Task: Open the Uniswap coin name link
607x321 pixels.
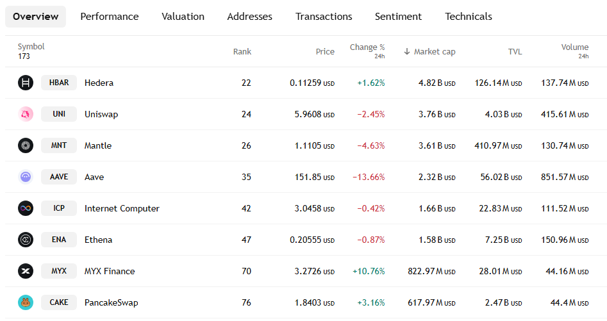Action: (101, 114)
